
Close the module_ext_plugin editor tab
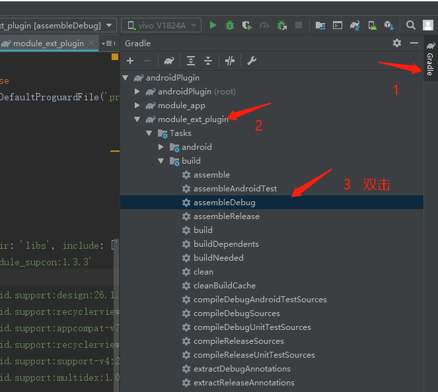[x=91, y=43]
